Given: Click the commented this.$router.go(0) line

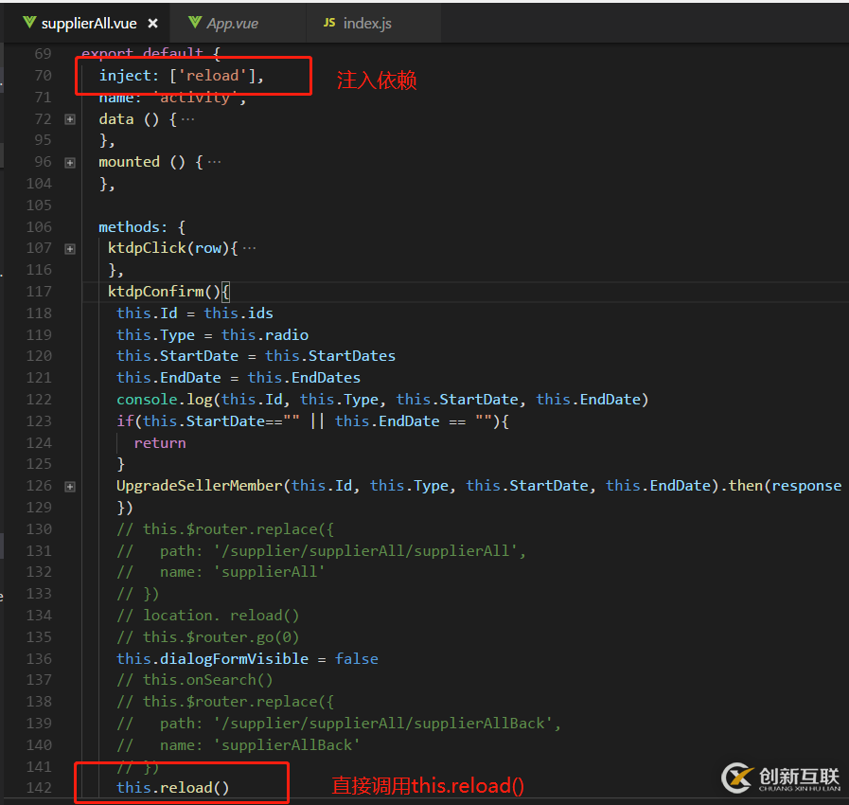Looking at the screenshot, I should (x=208, y=637).
